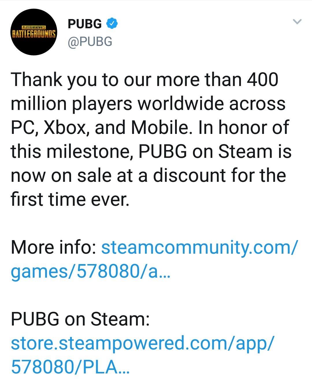
Task: Click the 'More info:' label
Action: coord(53,247)
